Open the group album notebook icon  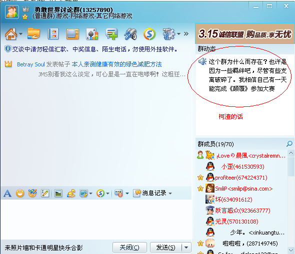[x=53, y=34]
